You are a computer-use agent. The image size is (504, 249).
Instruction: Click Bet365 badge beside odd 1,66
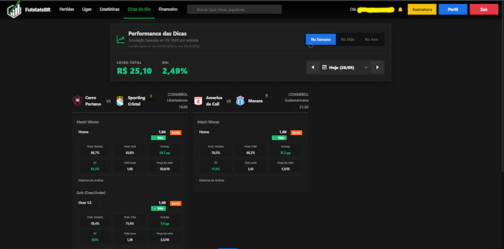point(296,133)
